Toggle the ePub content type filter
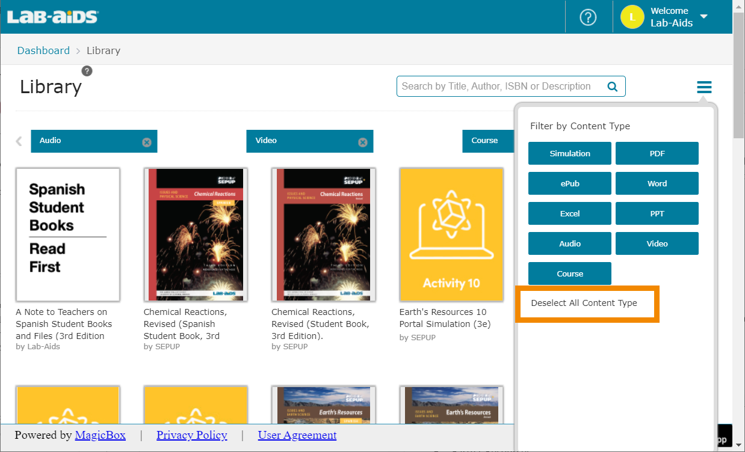Viewport: 745px width, 452px height. [569, 183]
